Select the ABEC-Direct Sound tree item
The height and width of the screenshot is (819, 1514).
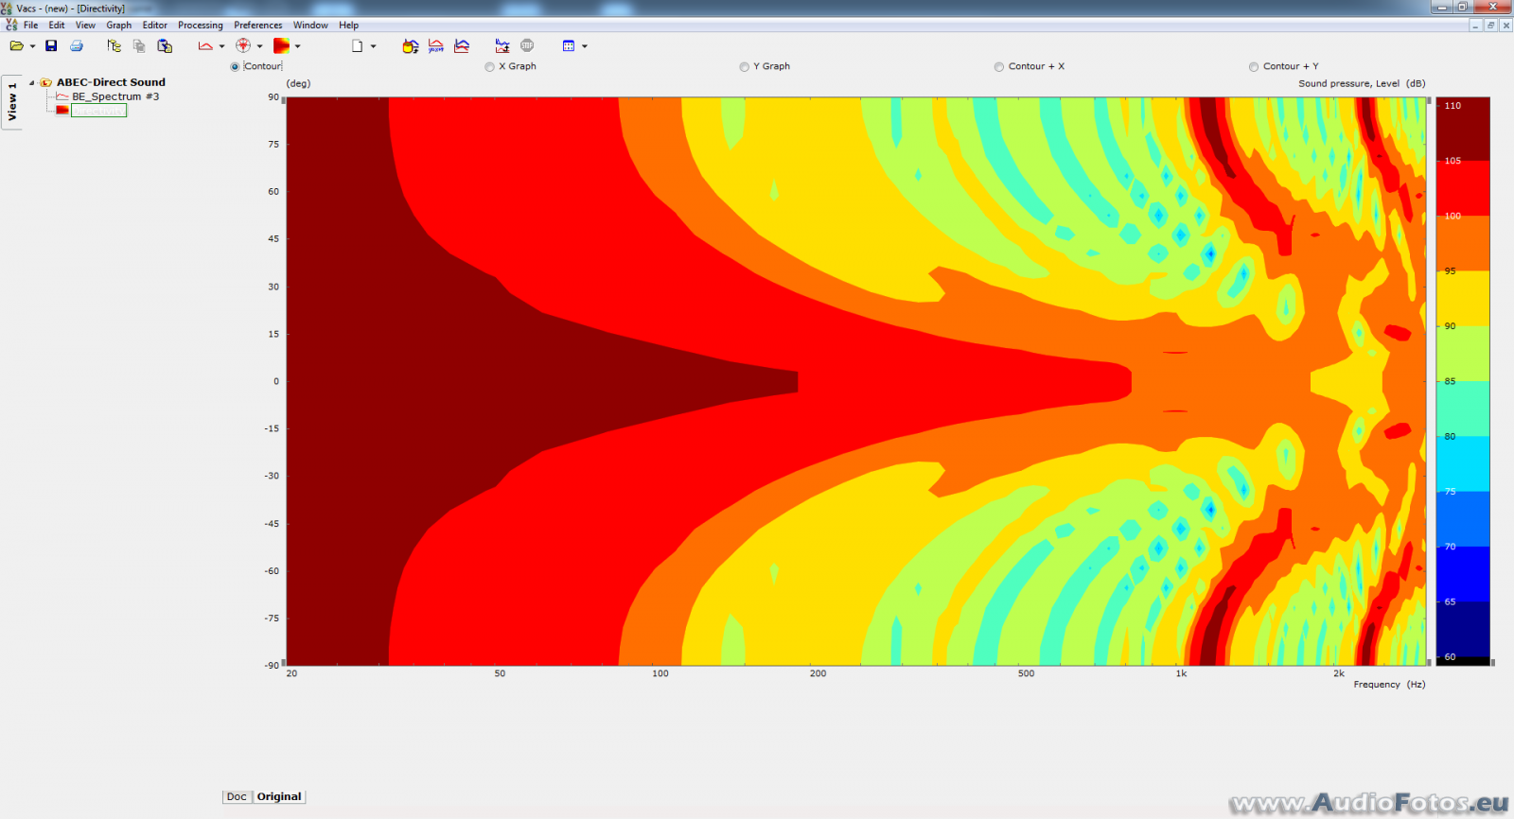point(111,82)
